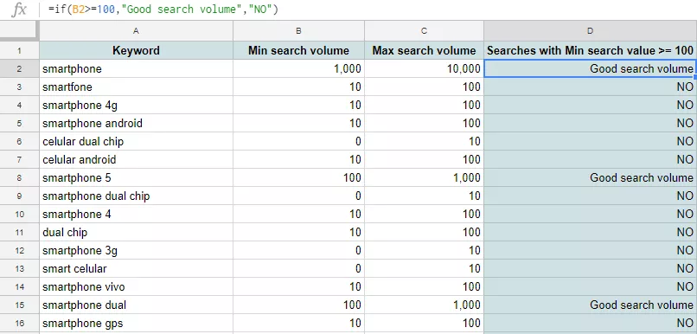Click min volume 0 for smartphone 3g
The image size is (697, 334).
tap(298, 250)
